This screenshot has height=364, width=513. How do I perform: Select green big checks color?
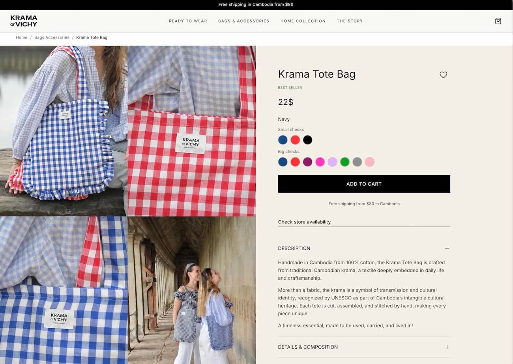pyautogui.click(x=345, y=162)
